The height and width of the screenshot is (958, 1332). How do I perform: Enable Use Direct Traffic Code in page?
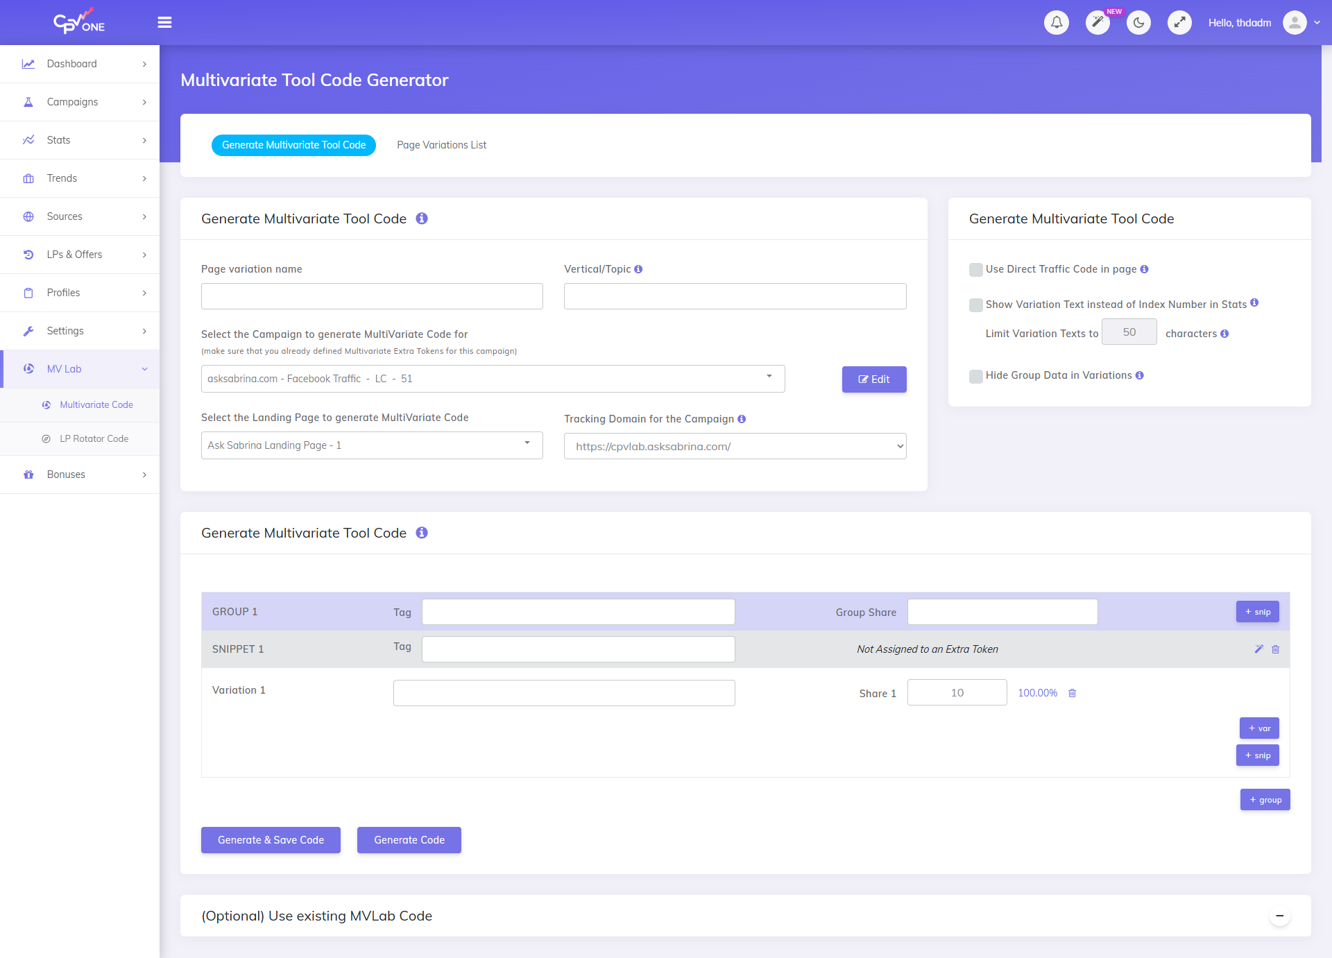click(x=975, y=269)
